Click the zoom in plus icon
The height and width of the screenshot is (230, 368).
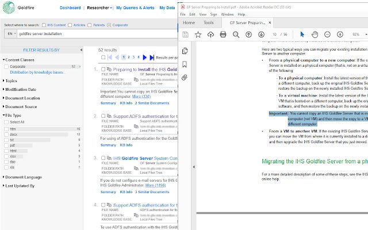coord(340,34)
